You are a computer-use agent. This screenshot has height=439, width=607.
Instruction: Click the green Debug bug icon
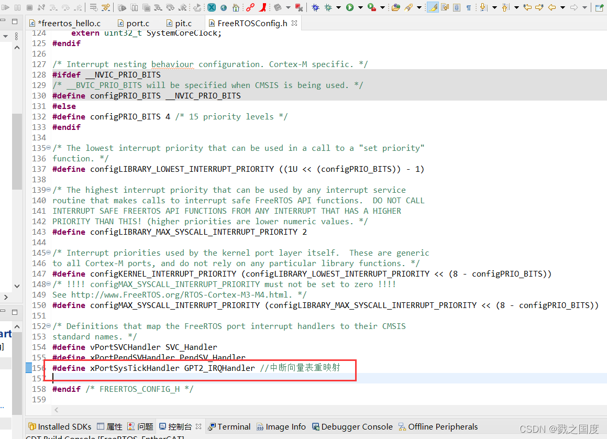(328, 7)
